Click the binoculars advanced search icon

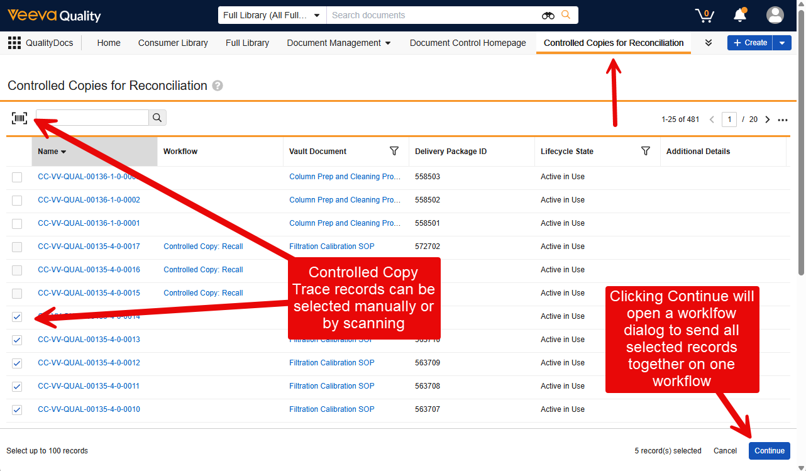point(548,15)
